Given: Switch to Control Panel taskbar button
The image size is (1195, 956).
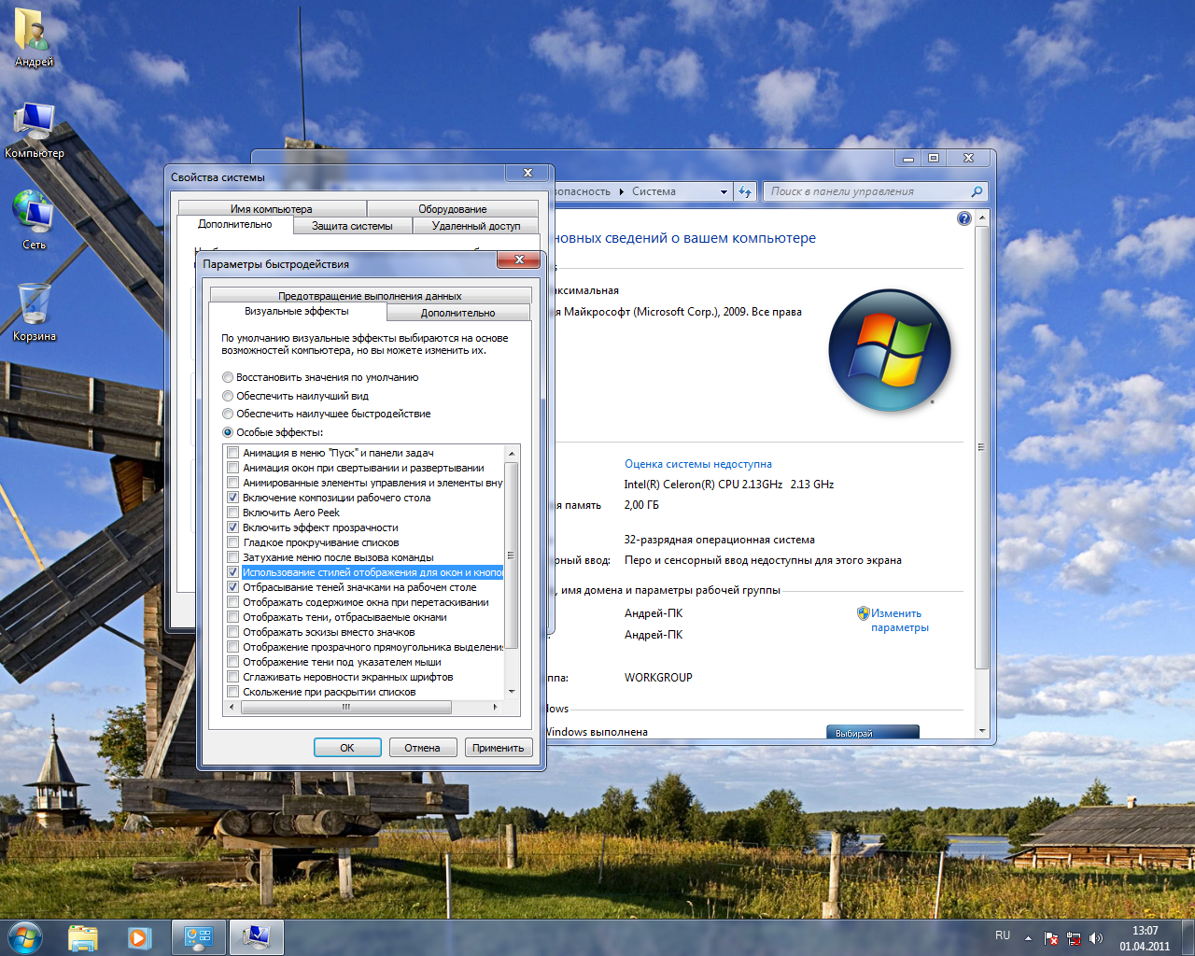Looking at the screenshot, I should click(x=198, y=937).
